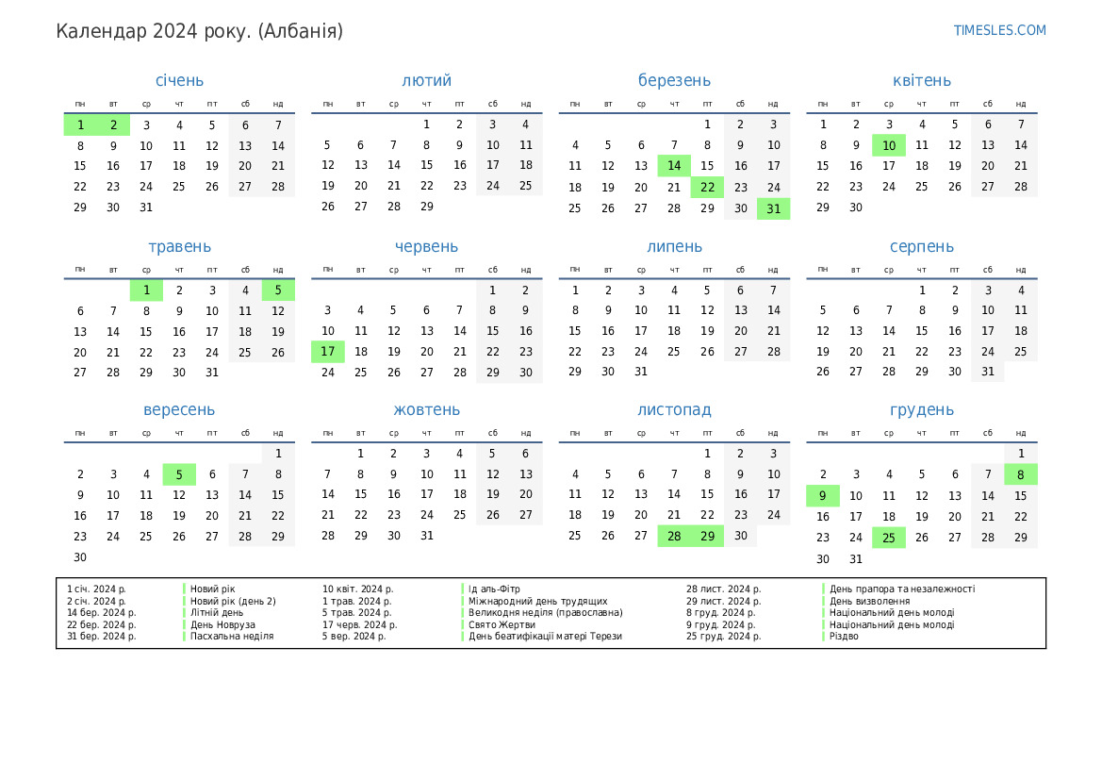
Task: Click the січень month title
Action: pyautogui.click(x=179, y=81)
